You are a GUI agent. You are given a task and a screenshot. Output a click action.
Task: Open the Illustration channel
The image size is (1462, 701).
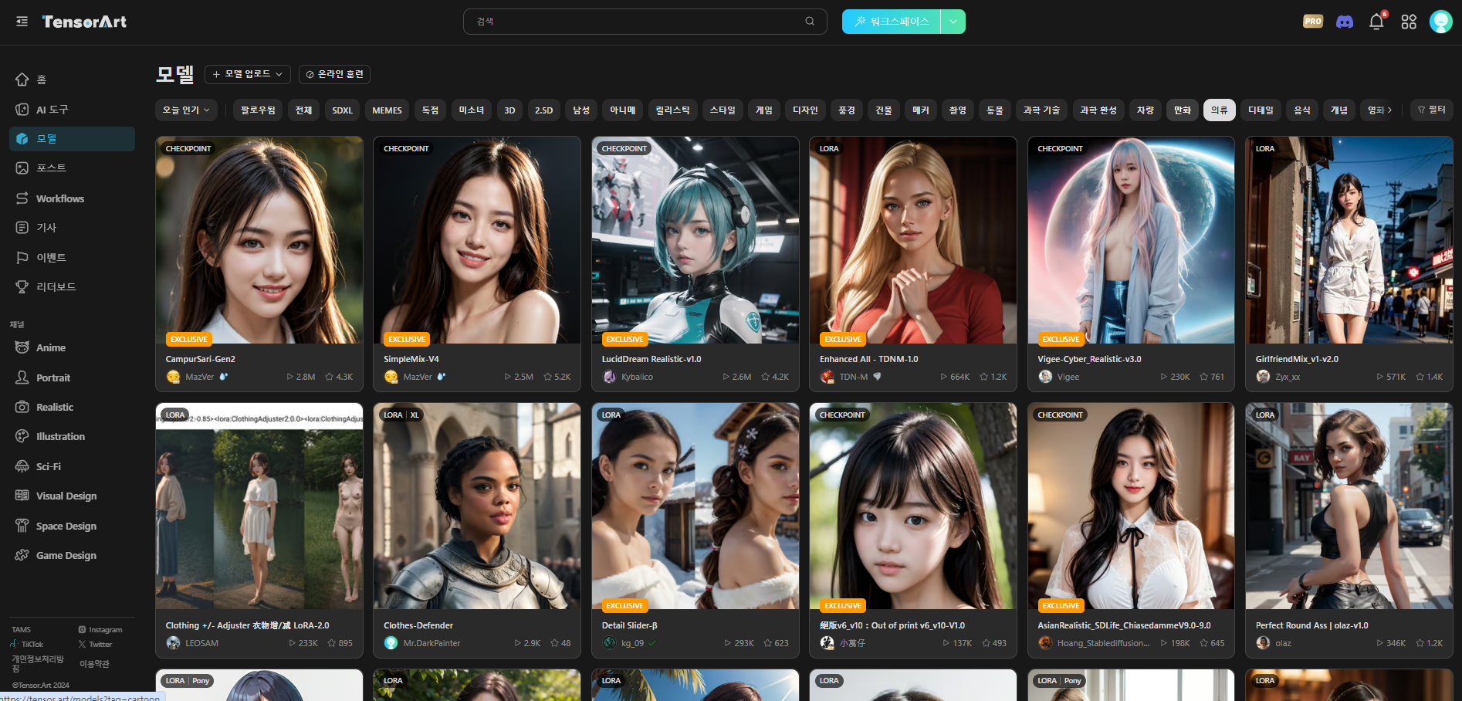point(72,436)
